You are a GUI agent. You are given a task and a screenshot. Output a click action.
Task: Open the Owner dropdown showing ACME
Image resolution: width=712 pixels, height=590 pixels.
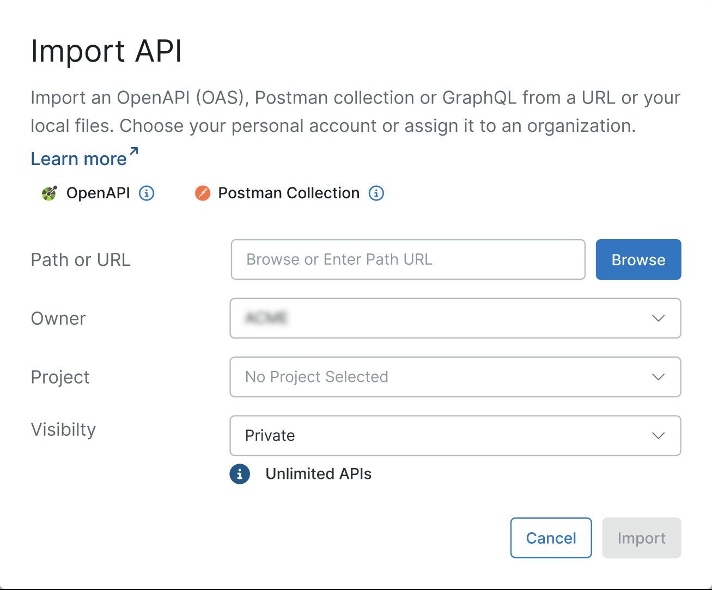pyautogui.click(x=455, y=319)
